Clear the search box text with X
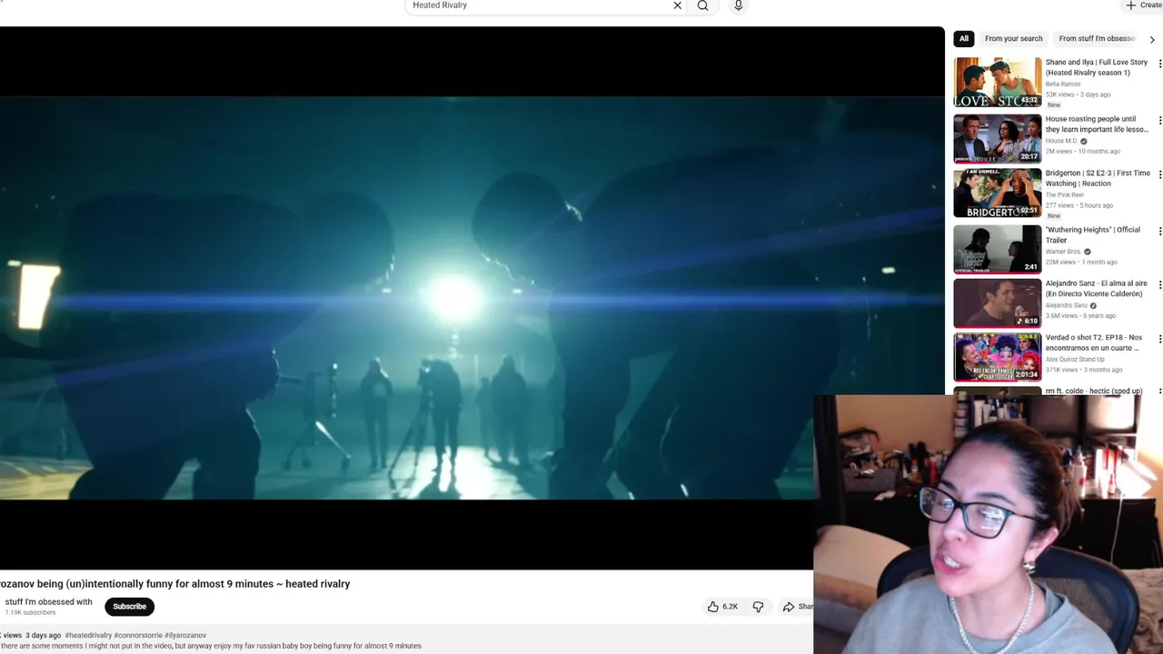This screenshot has width=1163, height=654. (x=677, y=5)
